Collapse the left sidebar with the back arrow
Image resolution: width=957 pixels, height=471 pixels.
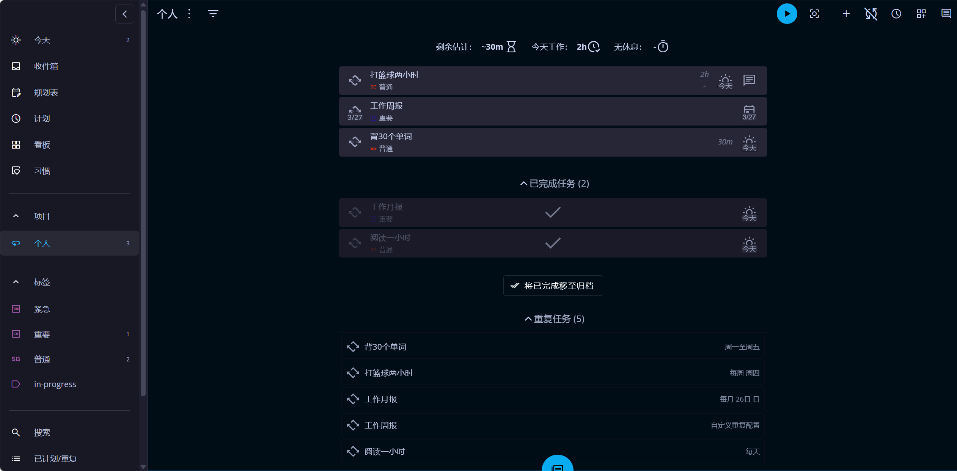click(x=124, y=14)
